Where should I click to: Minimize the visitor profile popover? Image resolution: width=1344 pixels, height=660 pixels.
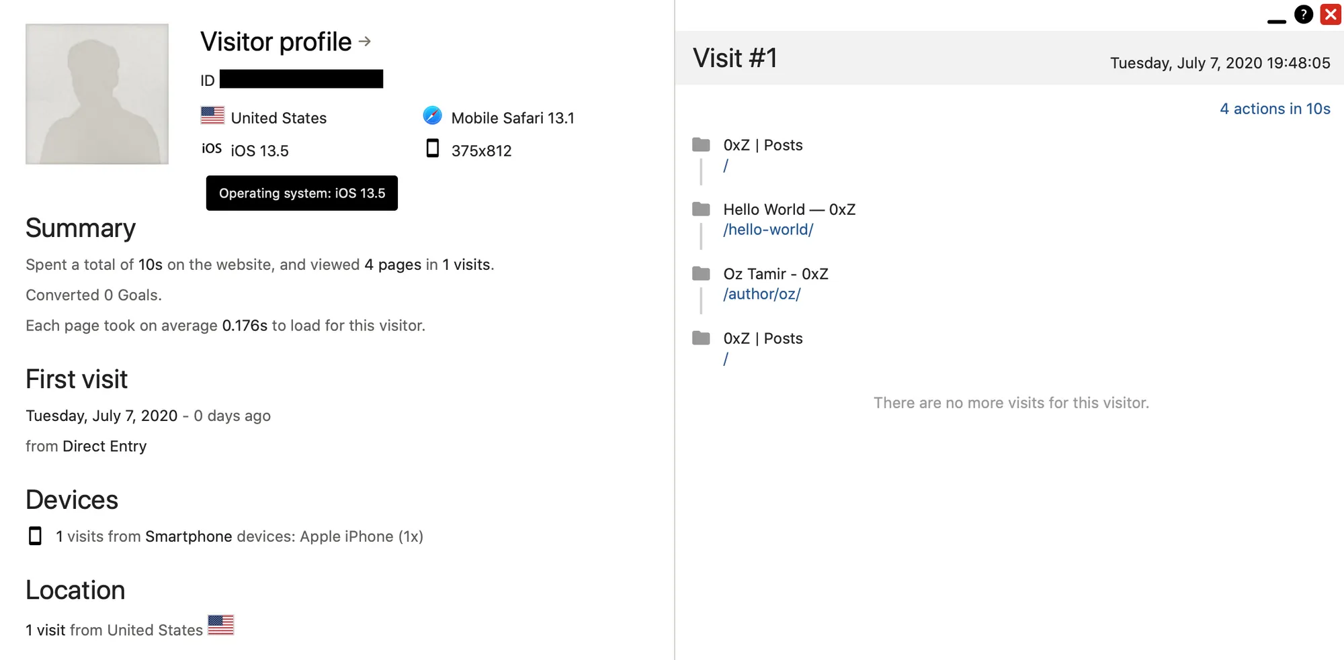1276,21
